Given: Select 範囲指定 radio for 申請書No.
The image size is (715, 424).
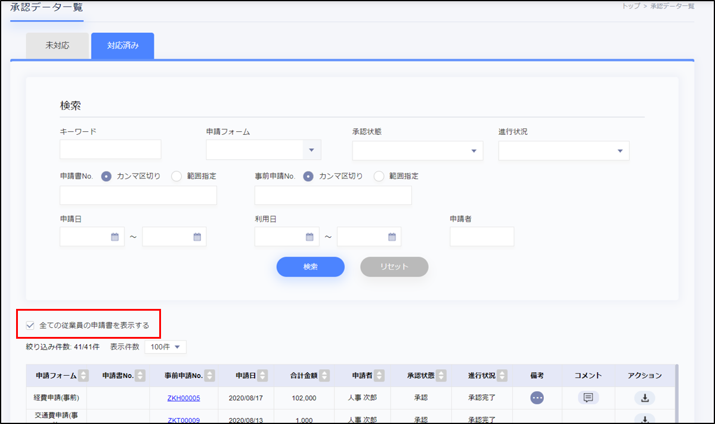Looking at the screenshot, I should pyautogui.click(x=177, y=176).
